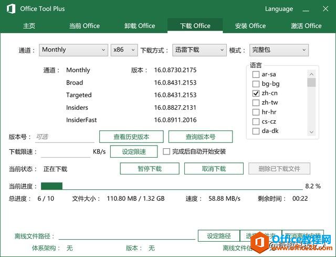Screen dimensions: 336x257
Task: Click the 00:22 remaining time value
Action: tap(300, 199)
